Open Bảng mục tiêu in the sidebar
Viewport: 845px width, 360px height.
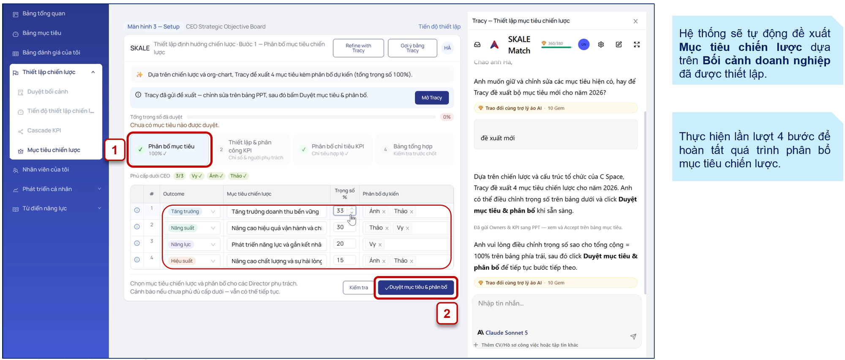coord(41,33)
